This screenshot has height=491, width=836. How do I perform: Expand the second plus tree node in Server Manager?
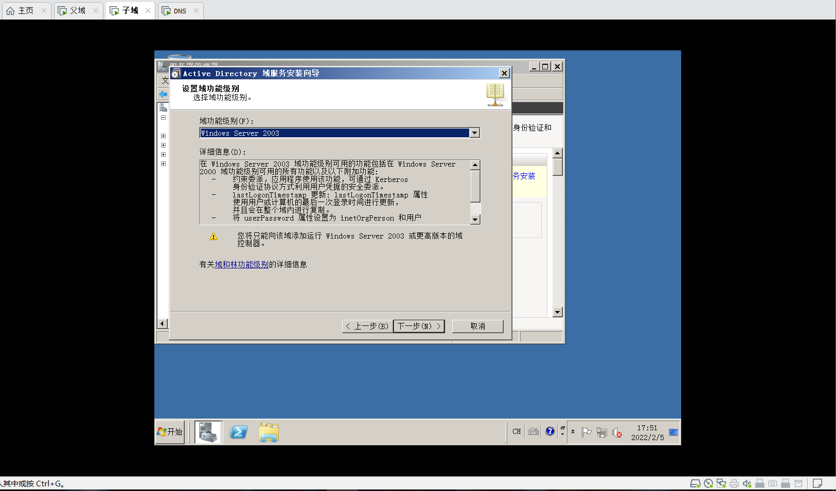pos(163,146)
